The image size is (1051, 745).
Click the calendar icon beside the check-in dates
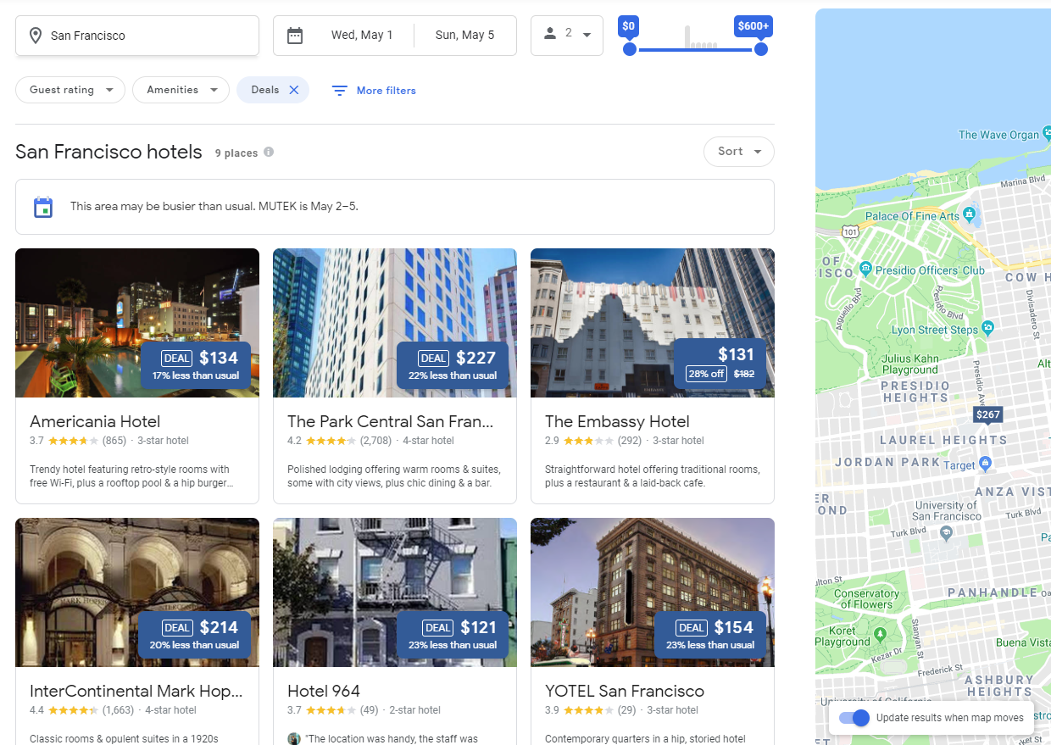295,36
